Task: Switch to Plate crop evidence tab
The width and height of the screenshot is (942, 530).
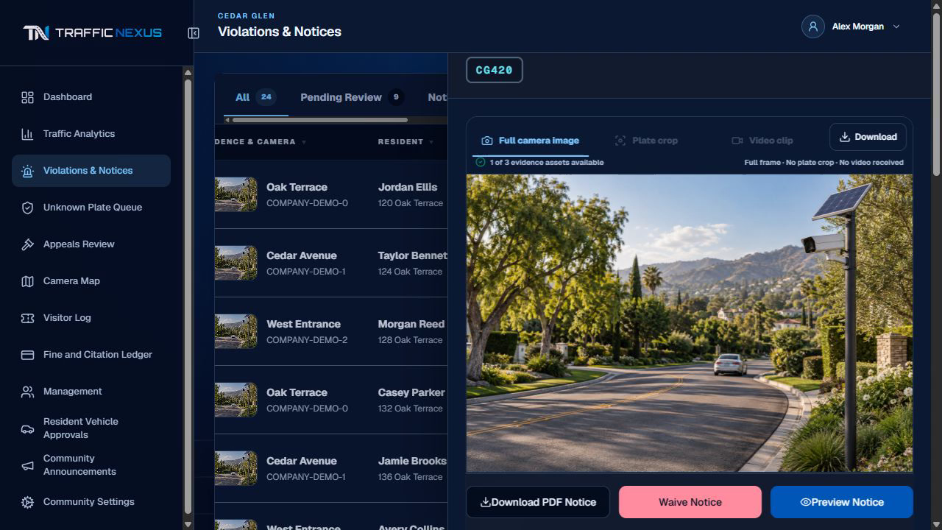Action: (x=646, y=141)
